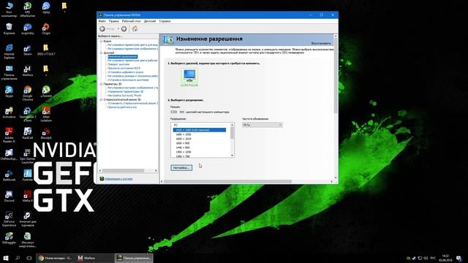Select the monitor display thumbnail
468x263 pixels.
(189, 76)
